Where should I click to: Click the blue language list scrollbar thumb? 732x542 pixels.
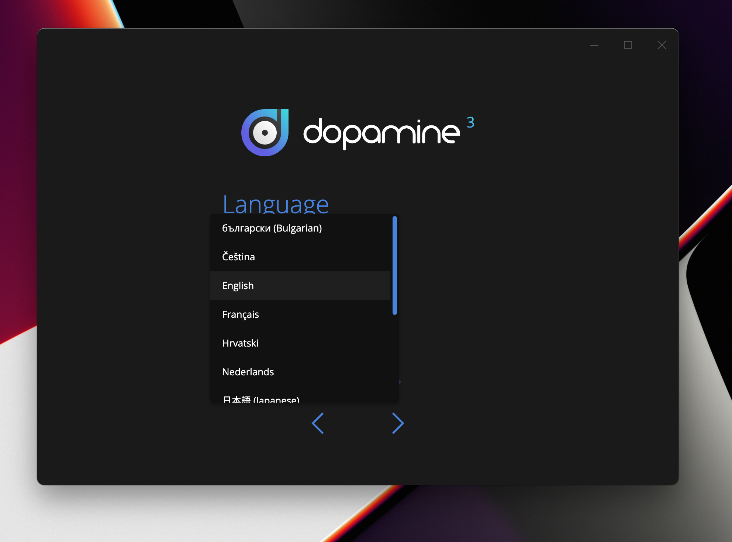point(394,265)
